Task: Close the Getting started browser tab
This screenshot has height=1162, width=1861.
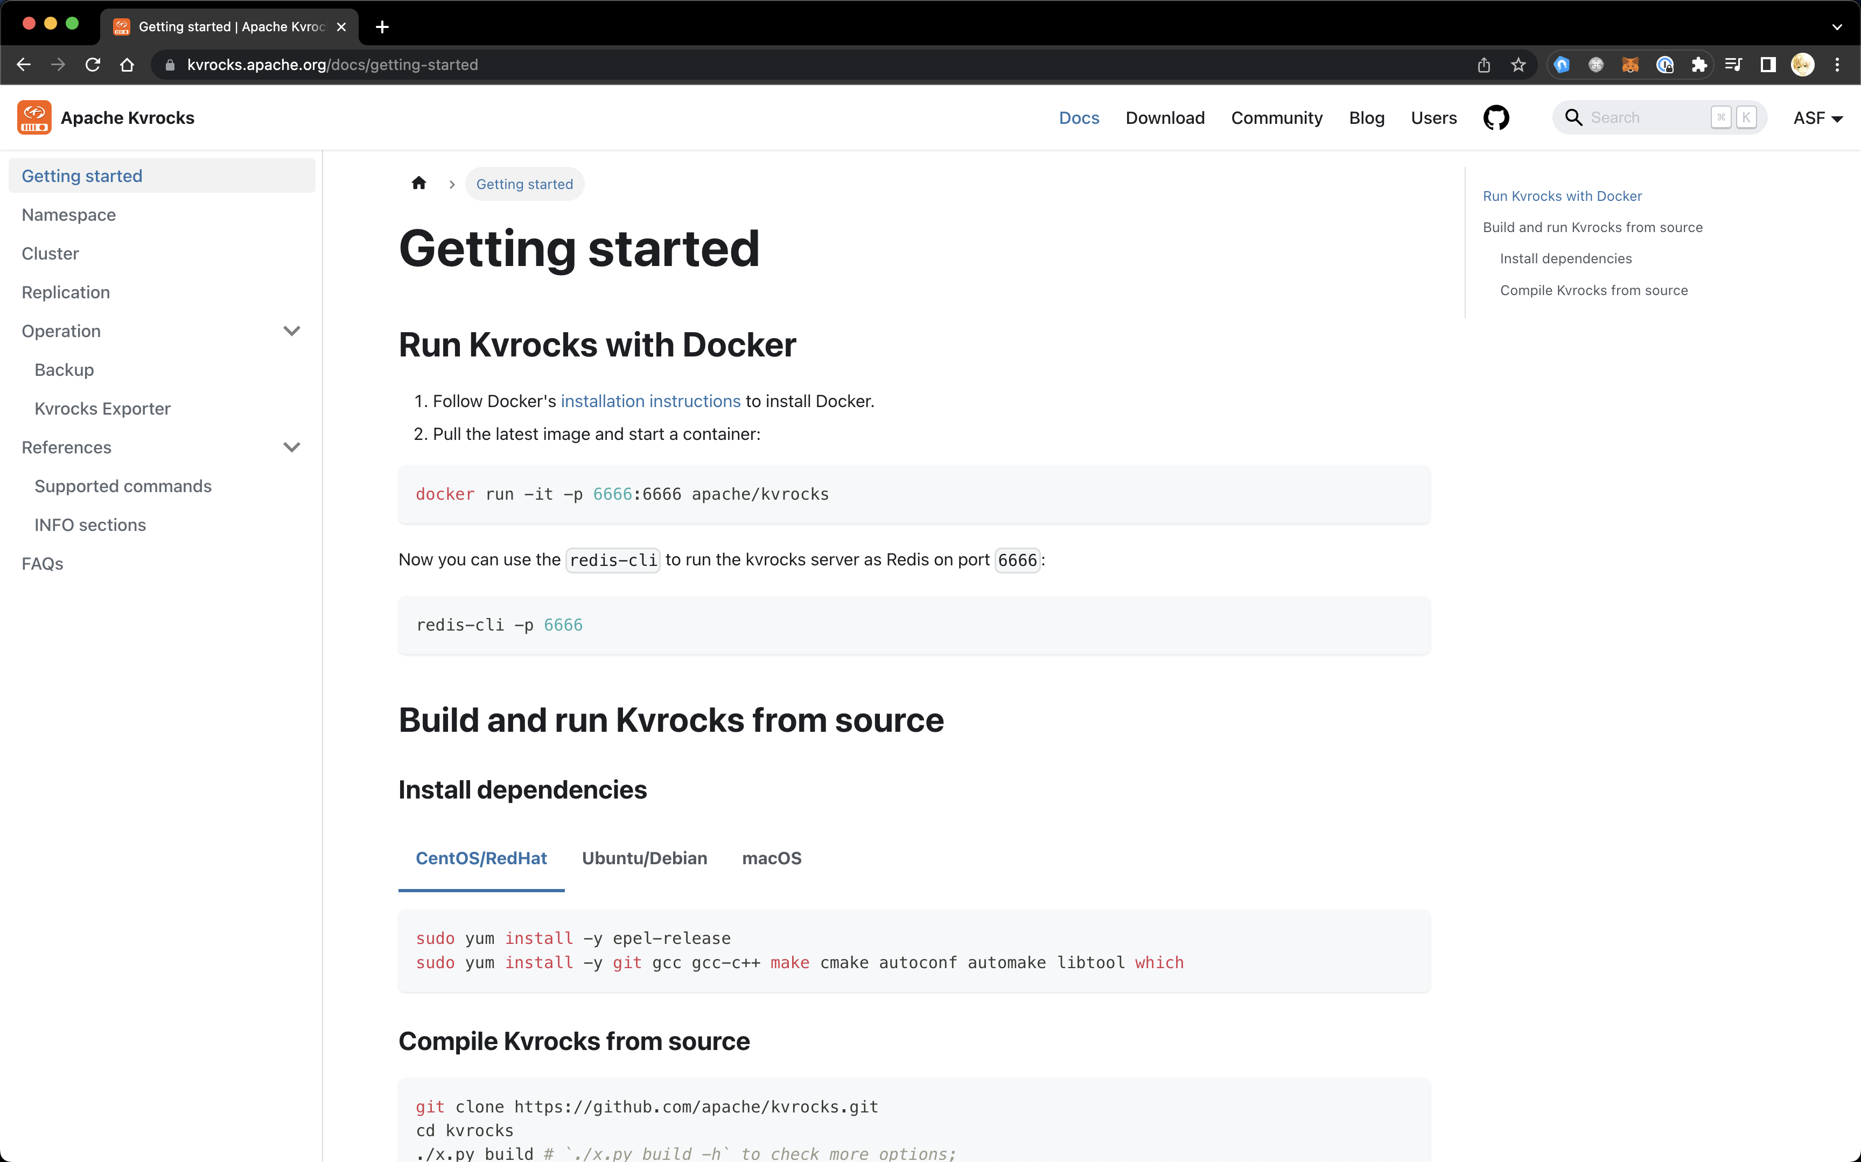Action: 341,27
